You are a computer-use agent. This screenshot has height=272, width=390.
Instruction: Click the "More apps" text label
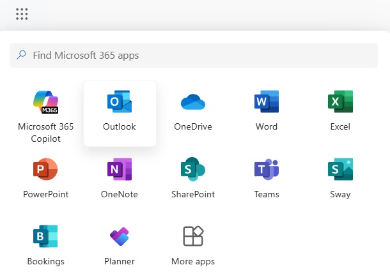click(193, 261)
